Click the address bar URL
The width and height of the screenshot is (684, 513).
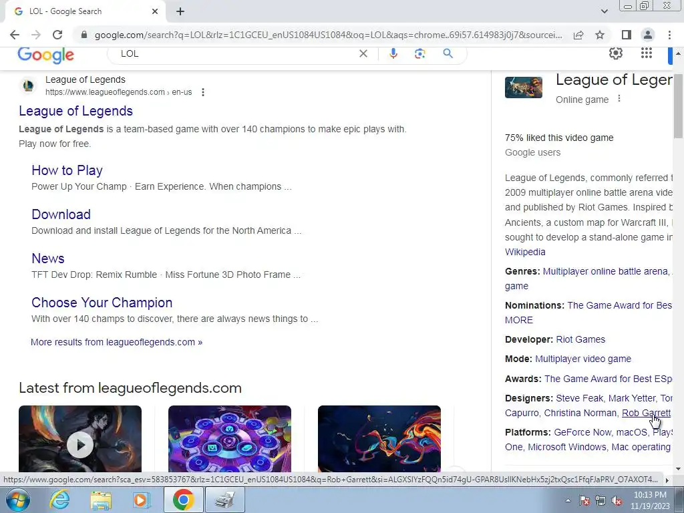[x=328, y=35]
